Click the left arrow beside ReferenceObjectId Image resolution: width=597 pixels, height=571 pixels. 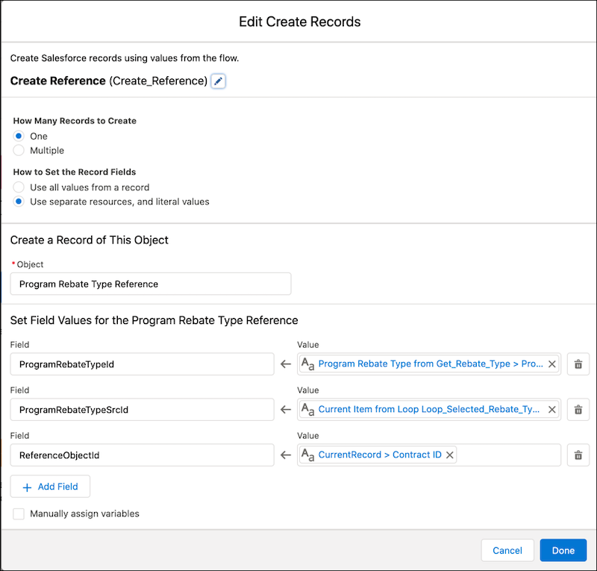tap(285, 455)
